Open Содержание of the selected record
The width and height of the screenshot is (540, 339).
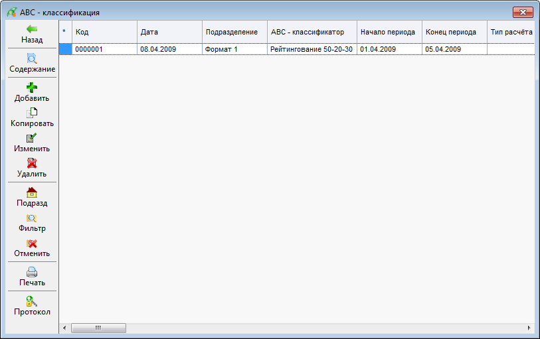[x=32, y=63]
